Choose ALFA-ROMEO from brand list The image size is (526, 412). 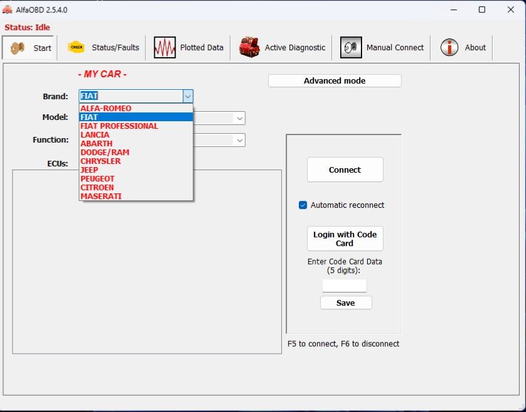[136, 109]
